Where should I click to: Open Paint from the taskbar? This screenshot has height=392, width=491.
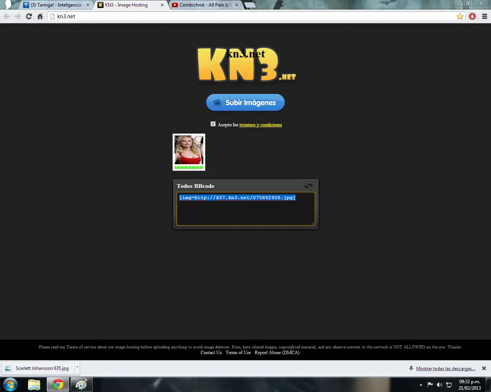(81, 384)
